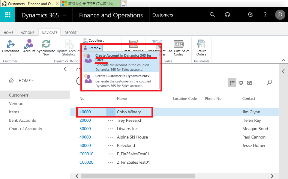
Task: Open row menu for Litware, Inc.
Action: click(111, 129)
